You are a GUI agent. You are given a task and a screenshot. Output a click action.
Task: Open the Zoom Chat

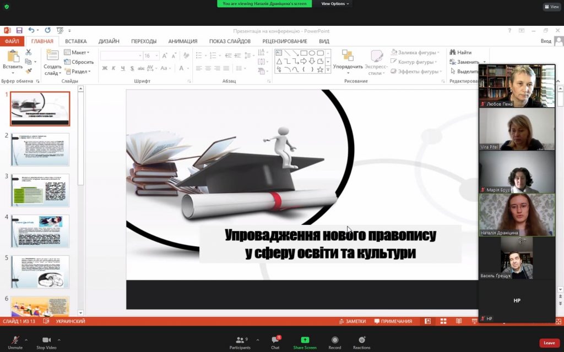pos(275,342)
